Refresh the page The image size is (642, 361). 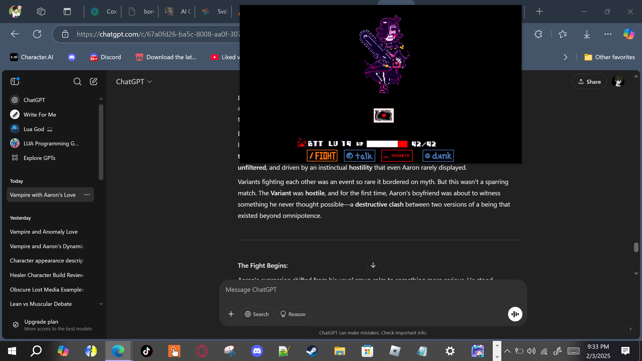coord(37,34)
